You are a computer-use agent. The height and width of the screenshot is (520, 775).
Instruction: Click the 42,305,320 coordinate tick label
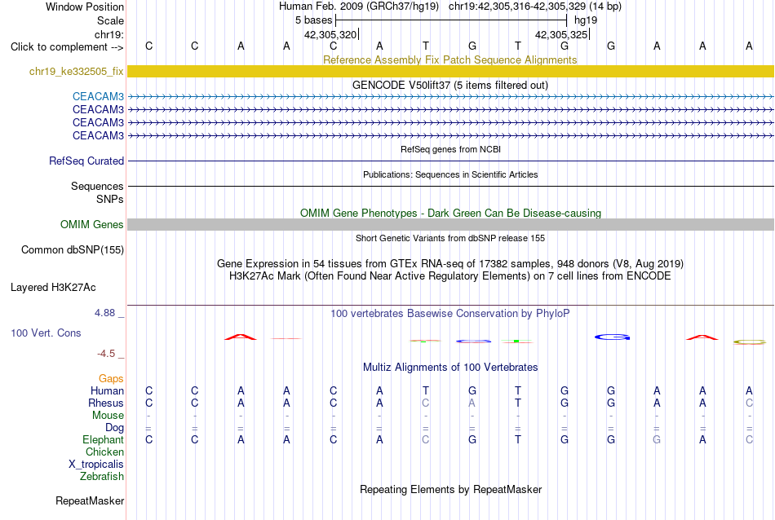(x=330, y=34)
